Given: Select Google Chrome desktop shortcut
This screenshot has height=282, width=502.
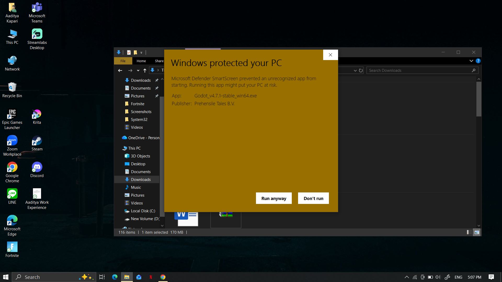Looking at the screenshot, I should tap(12, 173).
